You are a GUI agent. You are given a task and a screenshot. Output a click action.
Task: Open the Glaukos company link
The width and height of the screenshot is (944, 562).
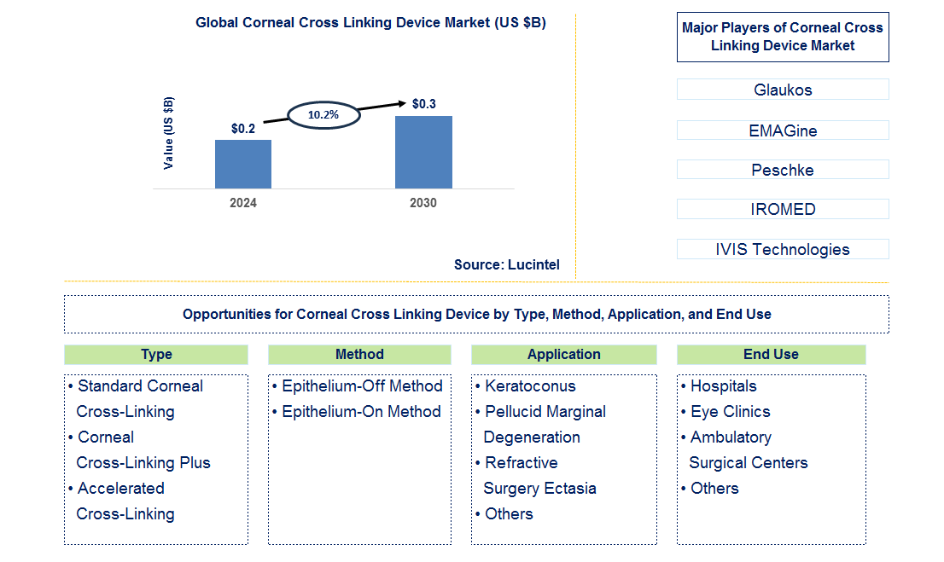[782, 90]
